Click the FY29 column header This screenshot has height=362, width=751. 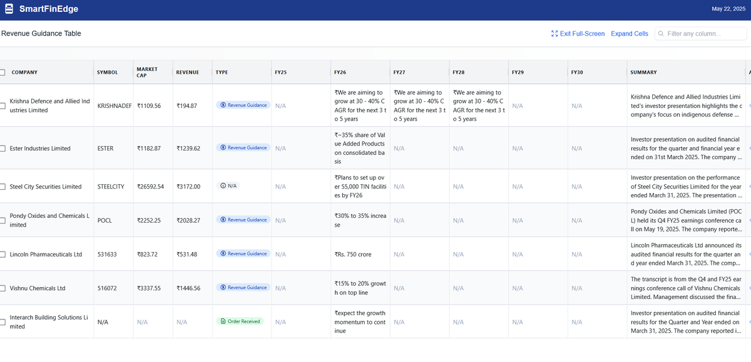point(518,72)
